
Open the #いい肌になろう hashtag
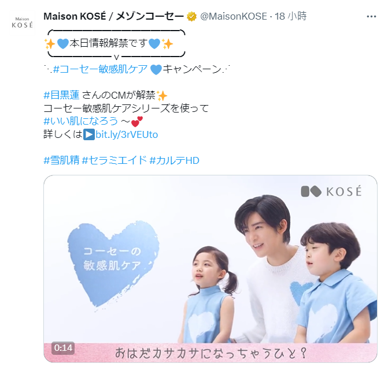(x=81, y=121)
